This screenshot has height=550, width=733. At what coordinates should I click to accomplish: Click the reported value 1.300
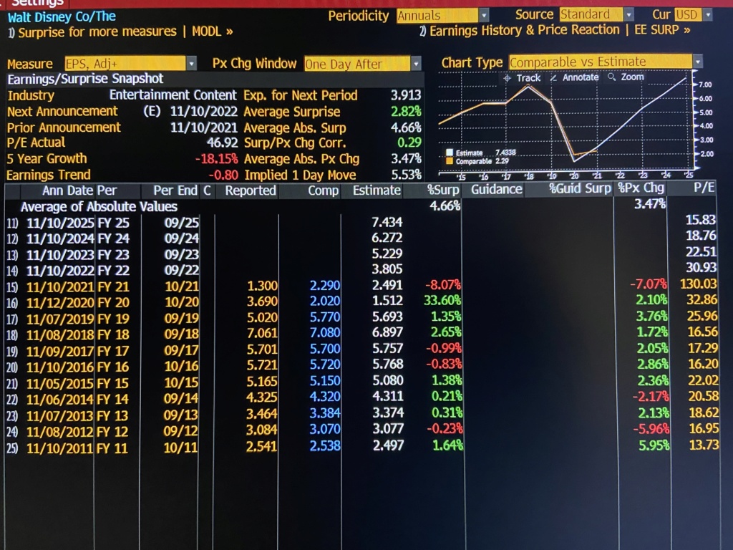262,285
